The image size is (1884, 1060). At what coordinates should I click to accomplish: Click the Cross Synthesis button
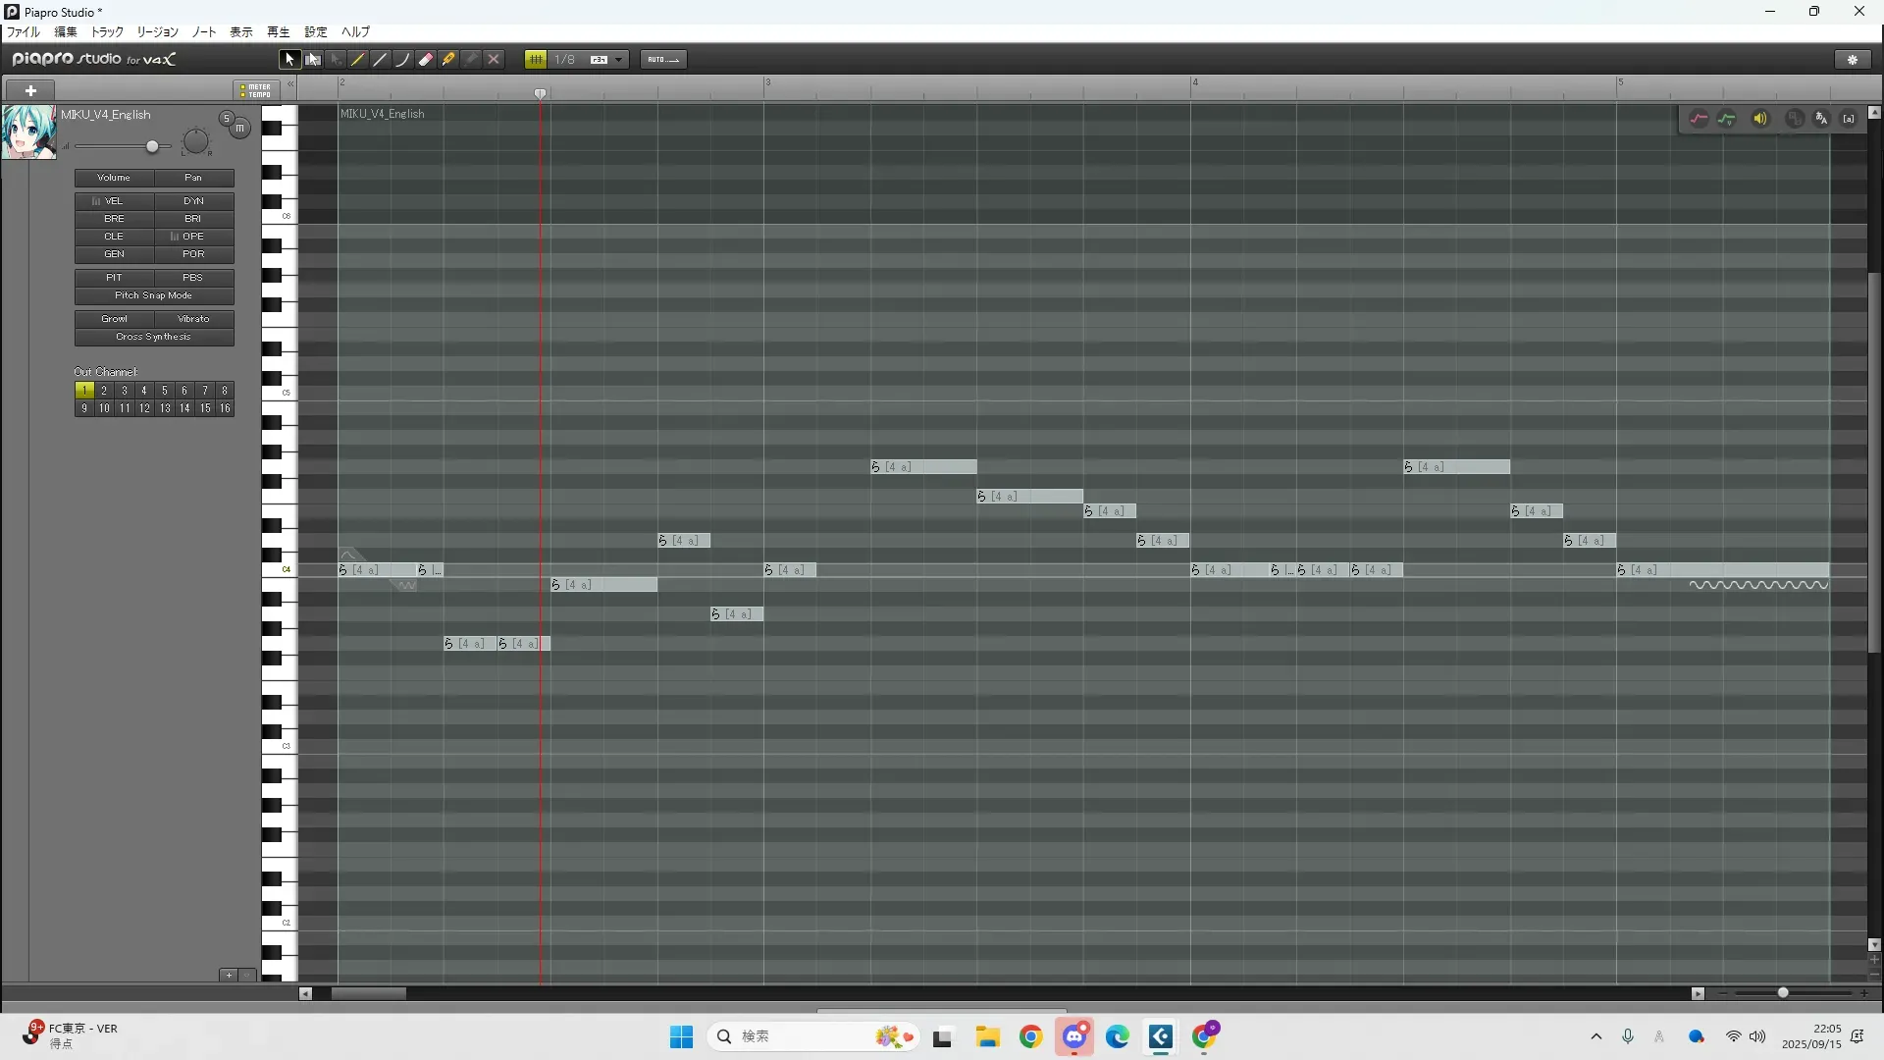coord(154,337)
